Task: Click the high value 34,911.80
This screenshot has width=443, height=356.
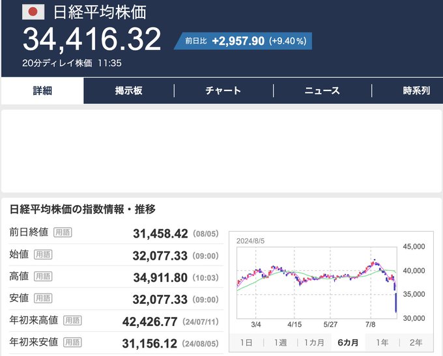Action: pyautogui.click(x=160, y=278)
